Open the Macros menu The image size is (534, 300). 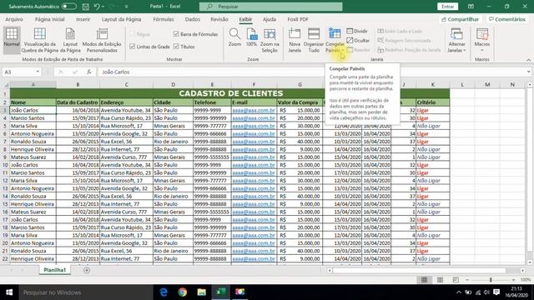[482, 40]
